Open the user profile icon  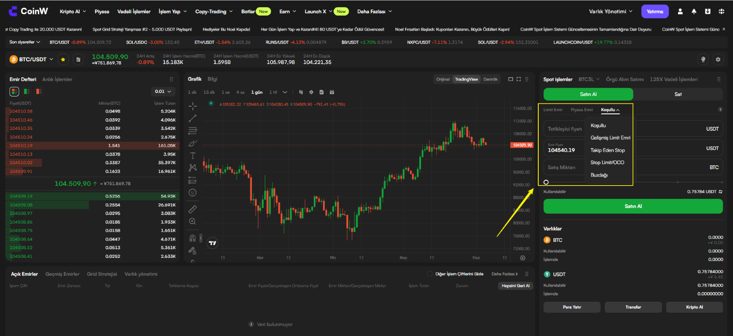[680, 11]
